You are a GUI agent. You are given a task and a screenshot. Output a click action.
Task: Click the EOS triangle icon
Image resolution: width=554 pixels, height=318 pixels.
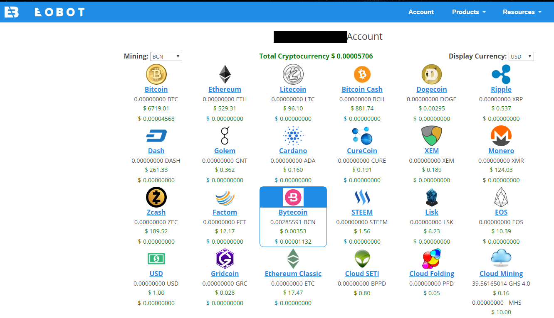coord(501,197)
